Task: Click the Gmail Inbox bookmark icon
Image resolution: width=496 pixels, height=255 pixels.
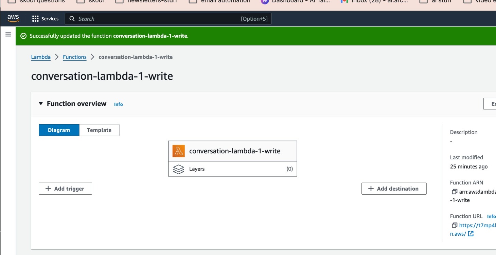Action: (344, 1)
